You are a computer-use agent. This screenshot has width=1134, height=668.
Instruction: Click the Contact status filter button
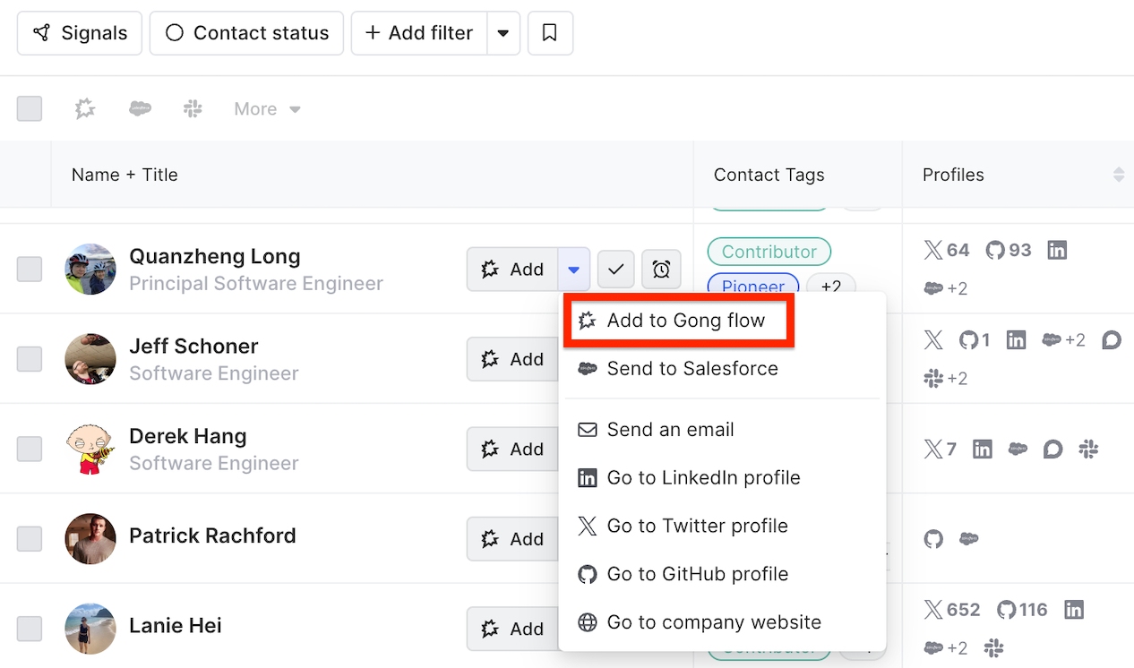point(246,33)
